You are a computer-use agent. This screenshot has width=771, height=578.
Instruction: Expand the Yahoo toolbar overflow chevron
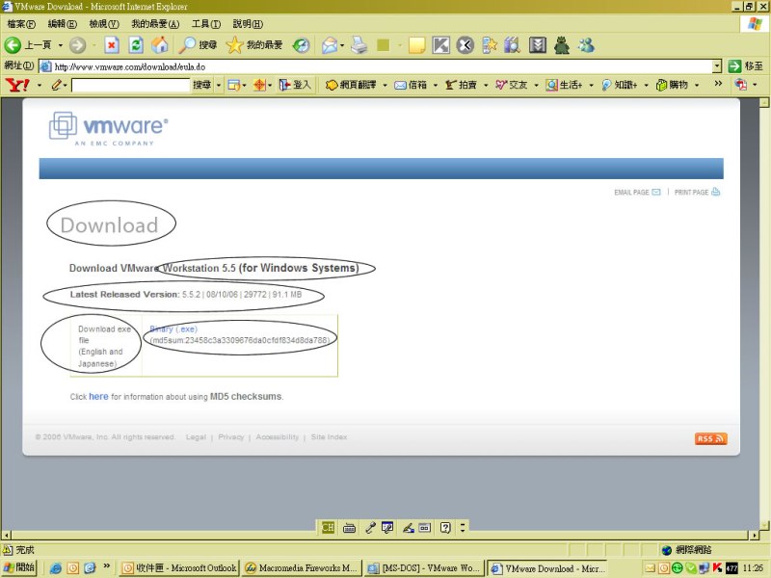[x=718, y=84]
